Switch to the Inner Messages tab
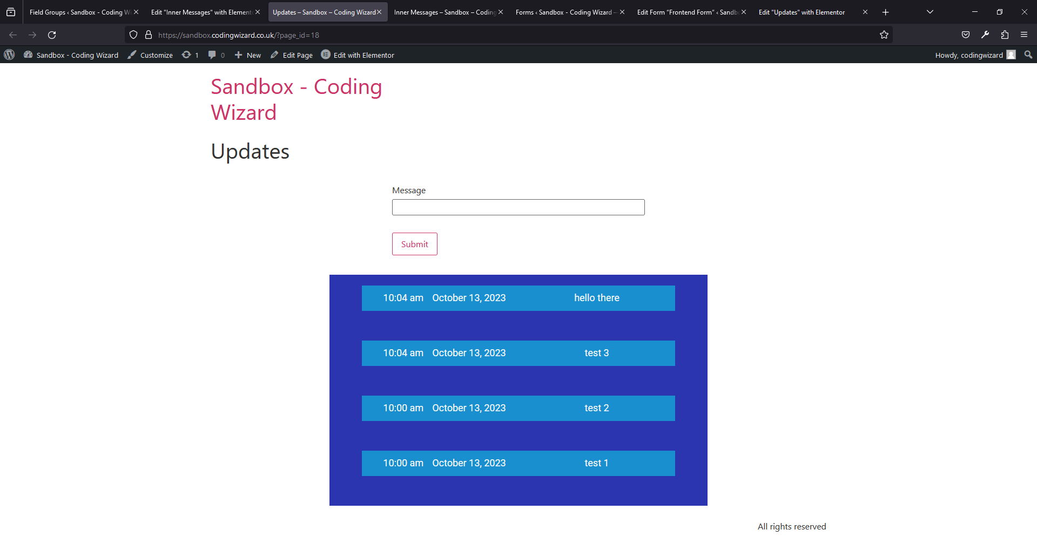1037x557 pixels. tap(444, 12)
